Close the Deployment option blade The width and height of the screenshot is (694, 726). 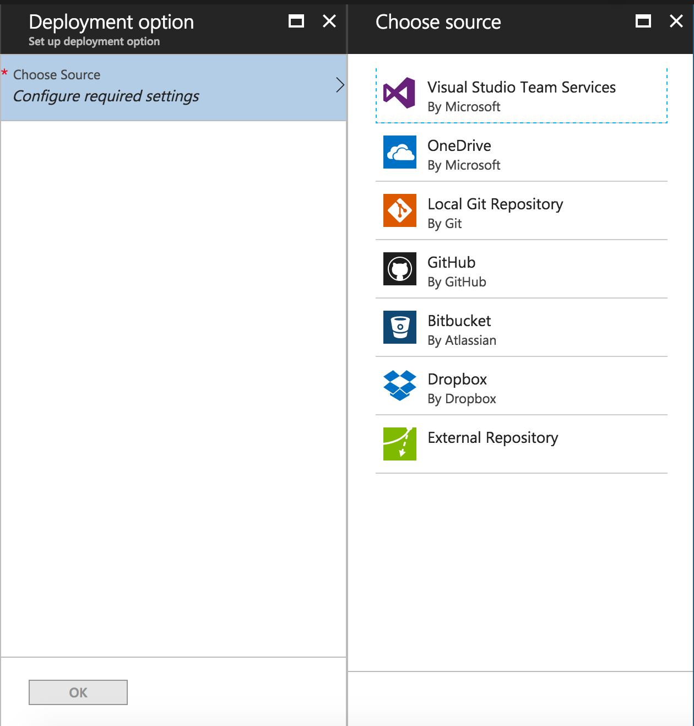click(x=329, y=21)
